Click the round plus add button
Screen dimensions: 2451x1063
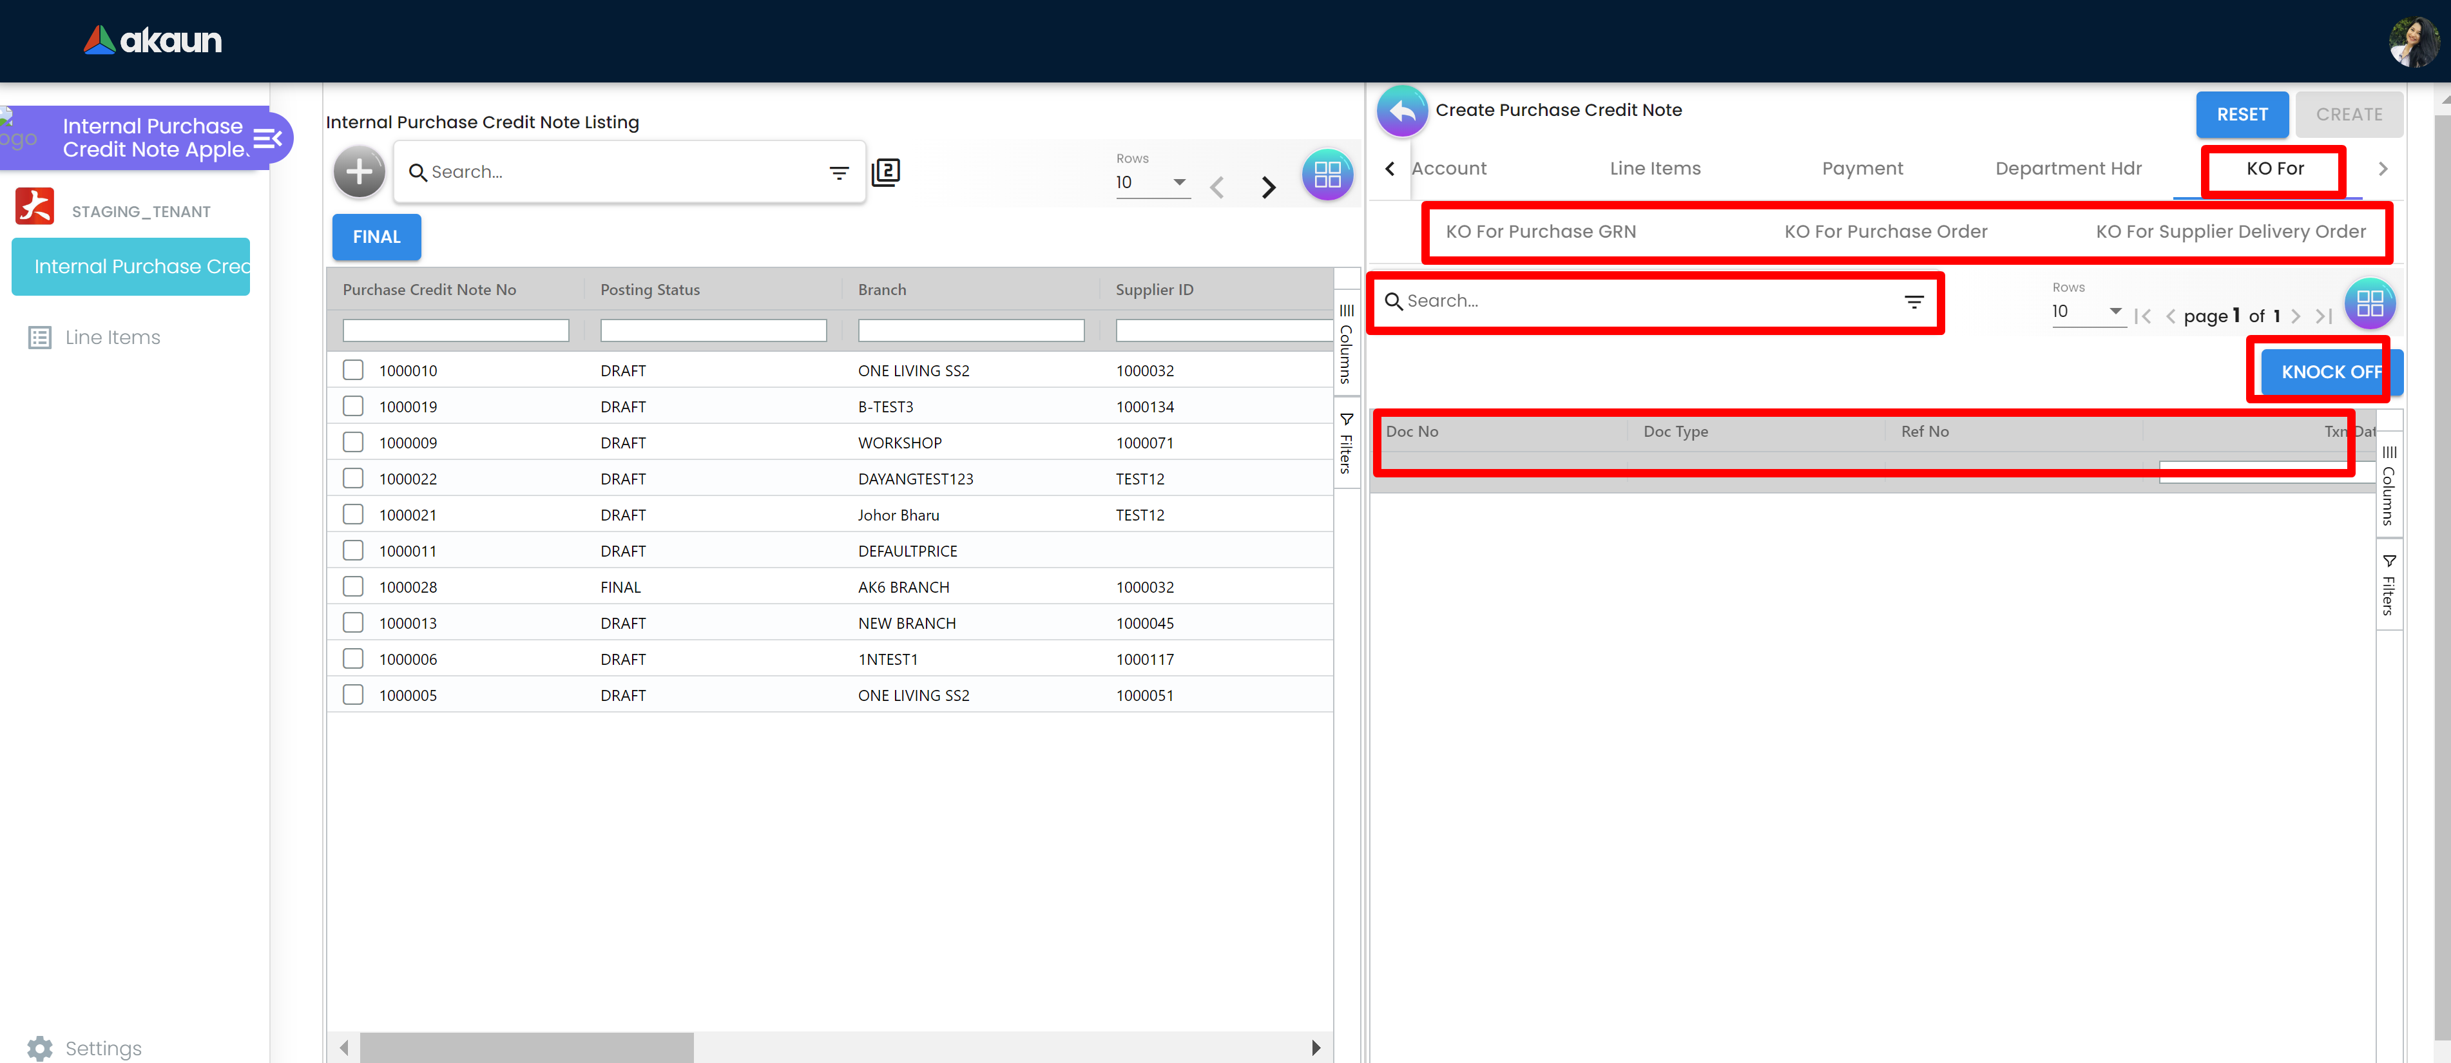(x=359, y=172)
